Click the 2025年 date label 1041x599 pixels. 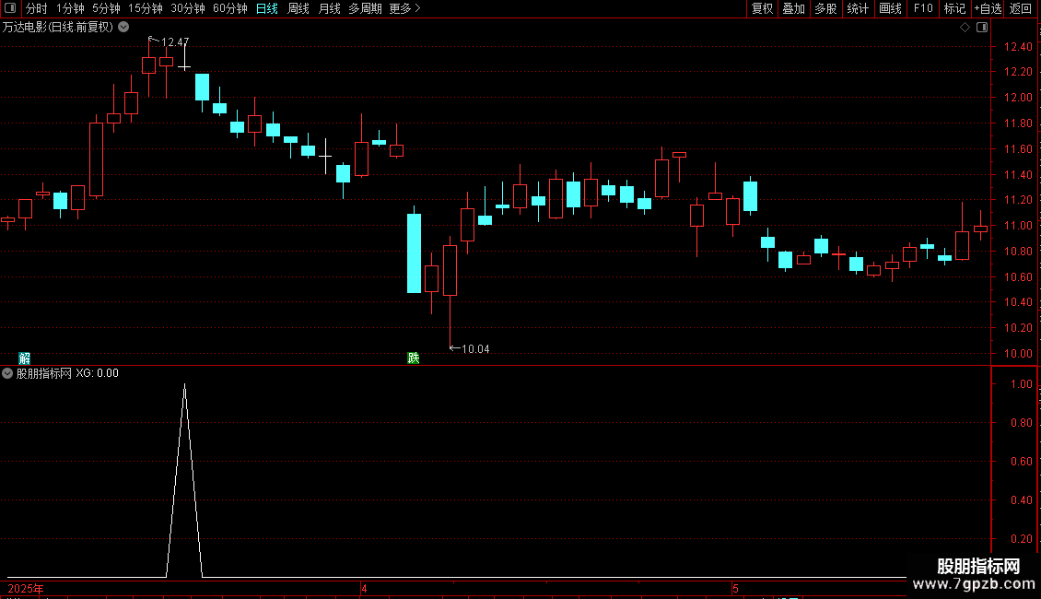click(x=26, y=588)
